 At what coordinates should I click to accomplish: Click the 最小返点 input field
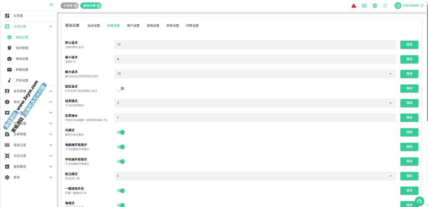tap(255, 59)
